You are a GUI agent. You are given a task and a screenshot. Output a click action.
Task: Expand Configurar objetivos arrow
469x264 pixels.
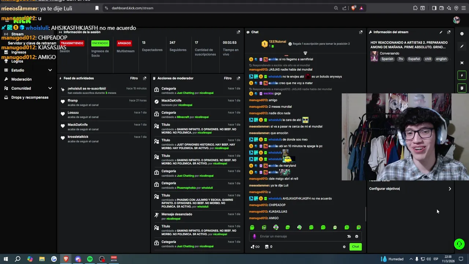coord(450,189)
